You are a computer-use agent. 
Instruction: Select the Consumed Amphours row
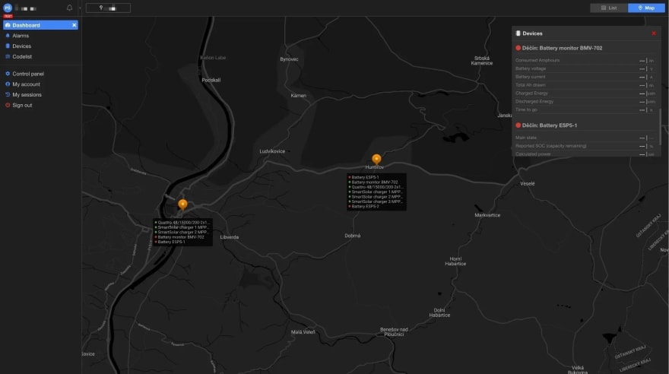pos(585,61)
